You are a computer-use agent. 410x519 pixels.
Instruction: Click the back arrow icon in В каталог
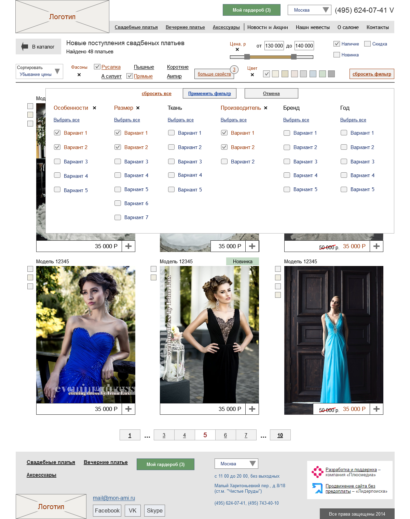pos(25,46)
